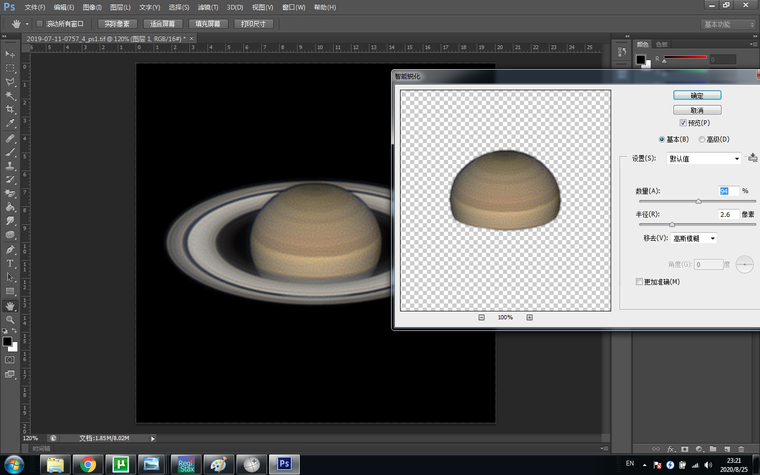Click the 半径 value input field
The height and width of the screenshot is (475, 760).
coord(728,214)
